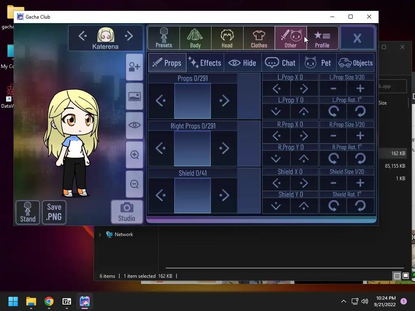Move Shield X right
This screenshot has height=311, width=415.
[x=304, y=183]
